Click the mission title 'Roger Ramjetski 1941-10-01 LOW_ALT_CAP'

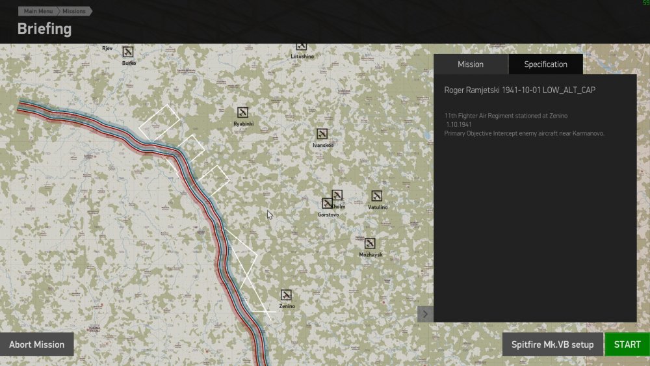click(520, 90)
